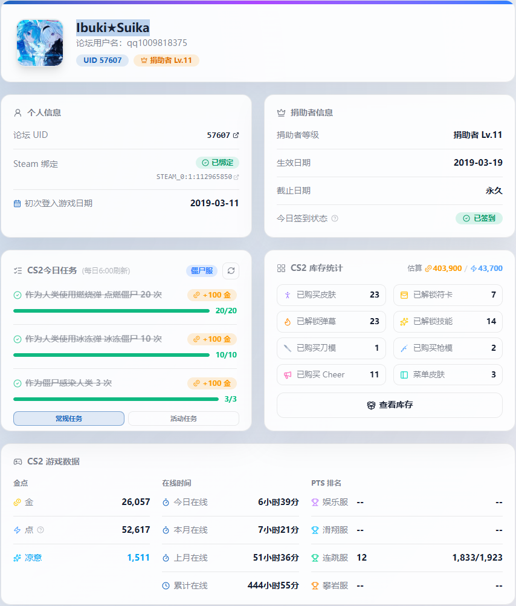Click the 累计在线 value 444小时55分
This screenshot has width=516, height=606.
[x=274, y=585]
